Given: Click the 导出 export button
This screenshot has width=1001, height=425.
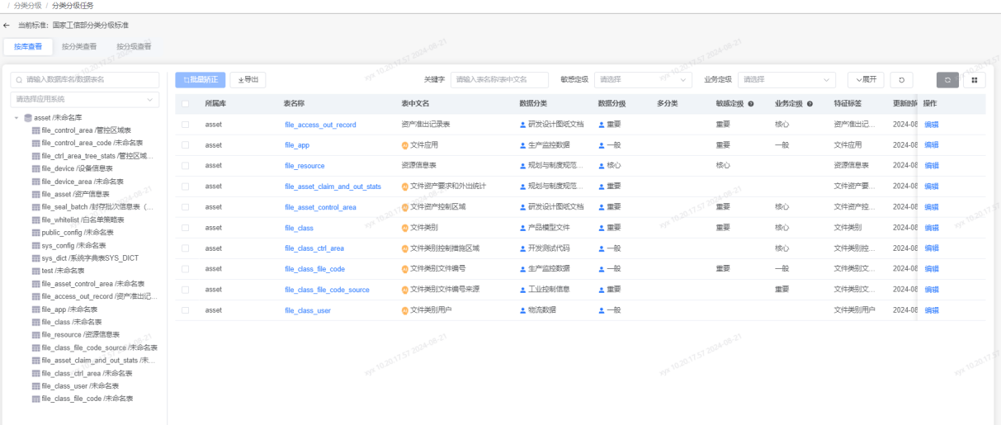Looking at the screenshot, I should [248, 80].
